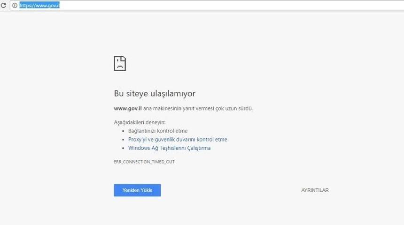Click the ERR_CONNECTION_TIMED_OUT error code
Image resolution: width=404 pixels, height=225 pixels.
pyautogui.click(x=144, y=162)
